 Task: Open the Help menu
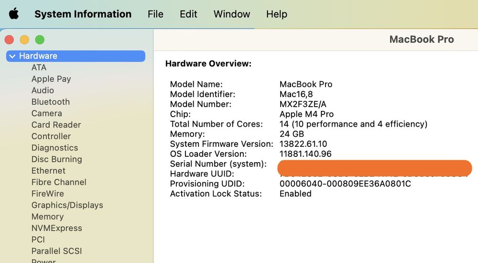click(276, 14)
